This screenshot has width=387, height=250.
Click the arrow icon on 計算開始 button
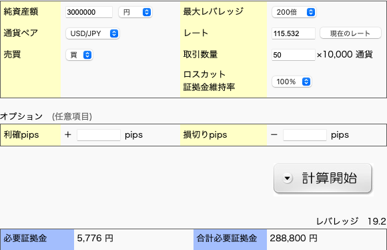tap(288, 178)
